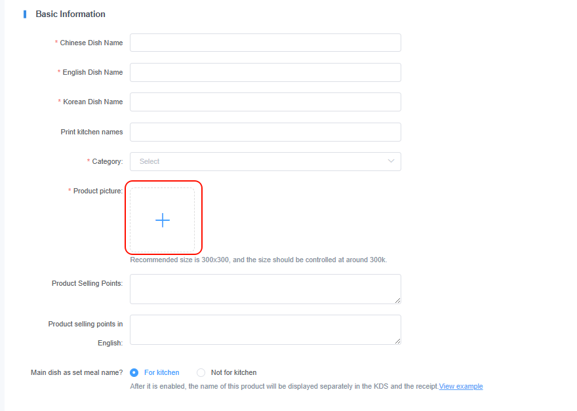This screenshot has height=411, width=577.
Task: Click the 'Not for kitchen' label text
Action: click(x=233, y=372)
